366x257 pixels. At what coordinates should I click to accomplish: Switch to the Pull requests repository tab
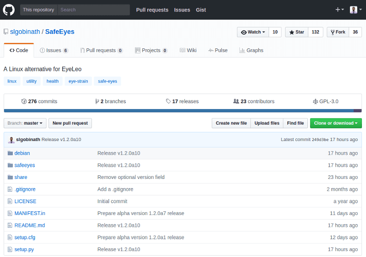pos(102,50)
